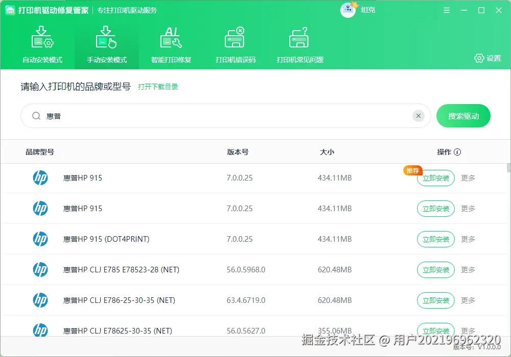Click the text 惠普HP CLJ E785 E78523-28 (NET)
This screenshot has height=357, width=511.
tap(121, 270)
